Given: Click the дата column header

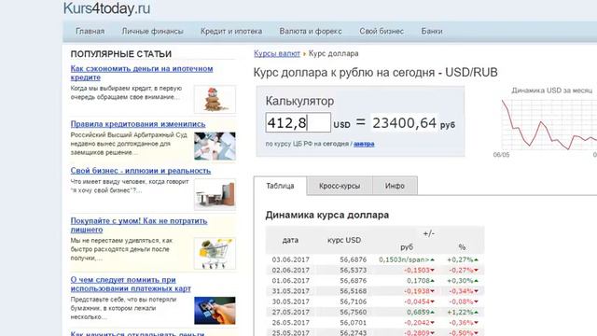Looking at the screenshot, I should (x=290, y=240).
